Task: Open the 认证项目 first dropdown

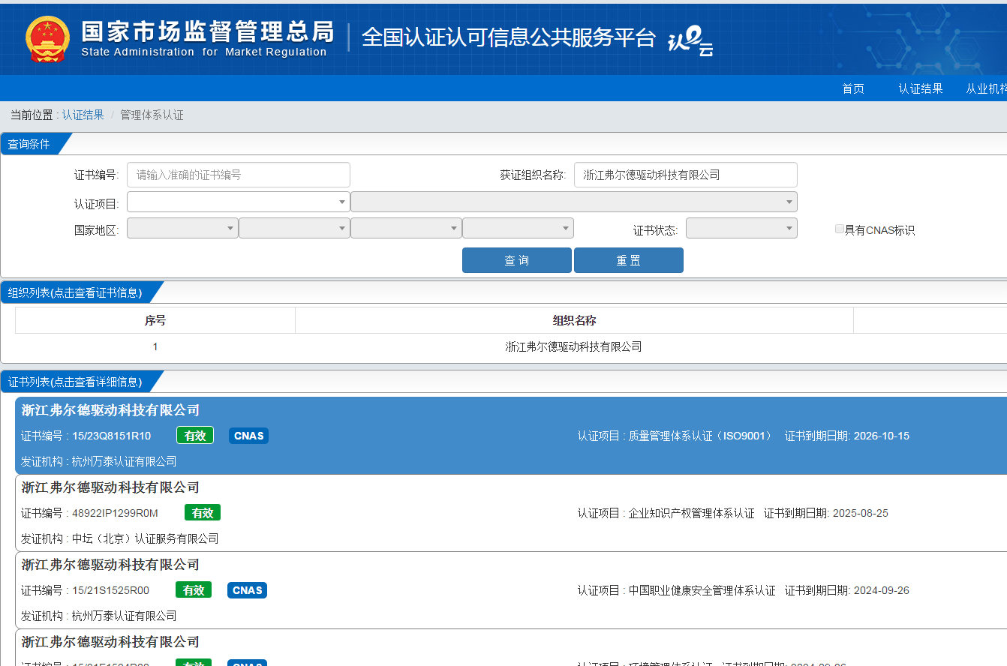Action: coord(239,202)
